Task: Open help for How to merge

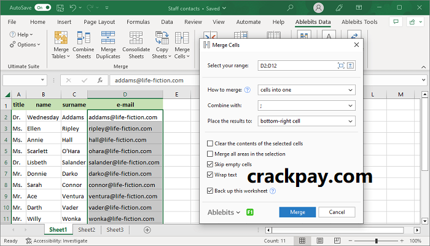Action: coord(248,90)
